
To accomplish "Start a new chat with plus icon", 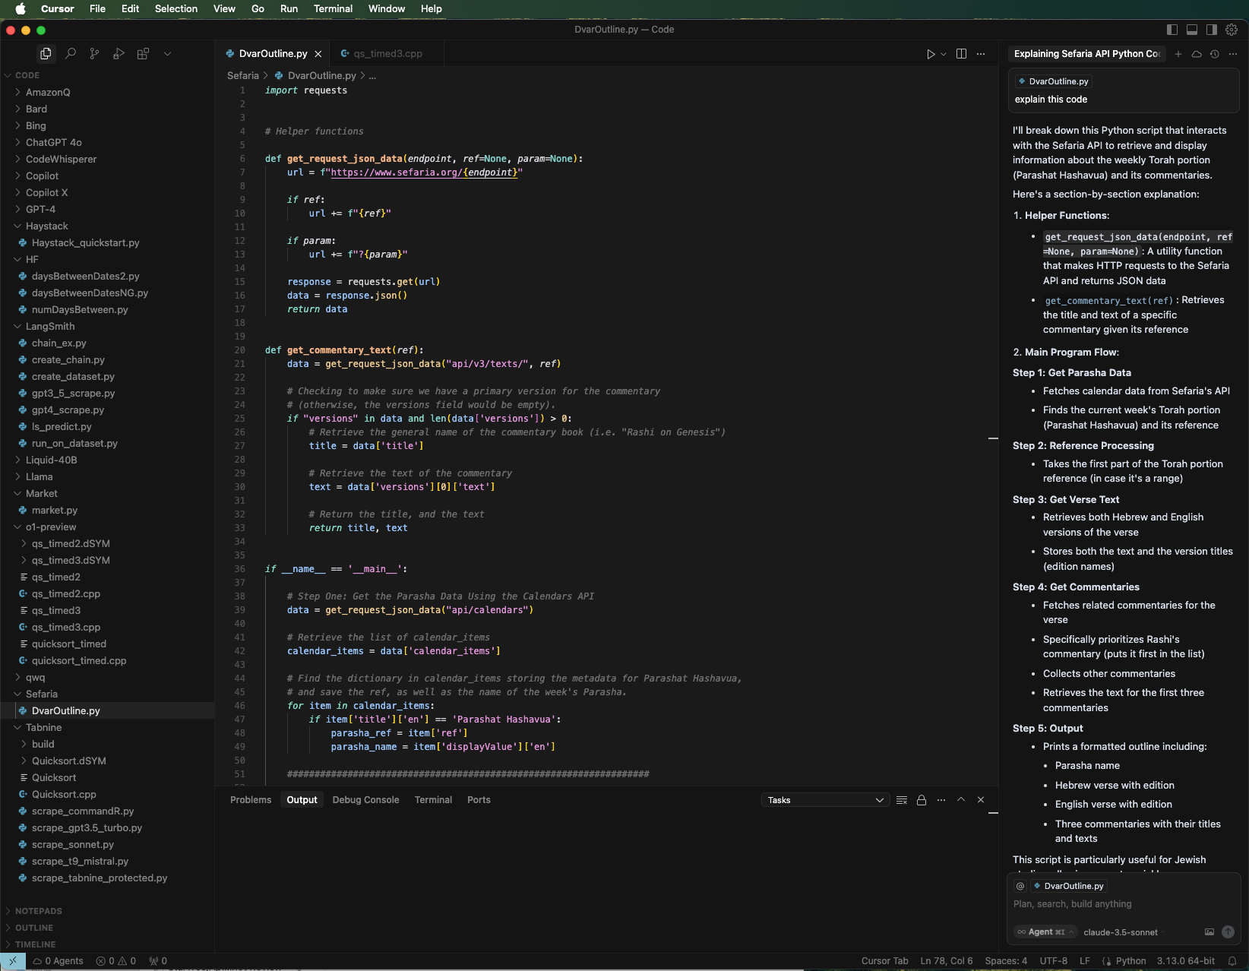I will (1178, 54).
